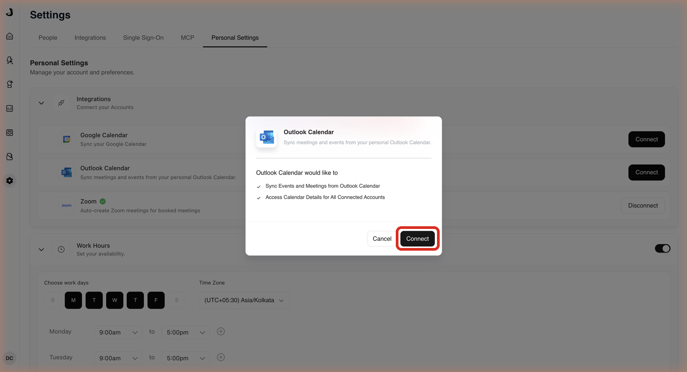Click the 'Tuesday' row label
This screenshot has height=372, width=687.
61,358
